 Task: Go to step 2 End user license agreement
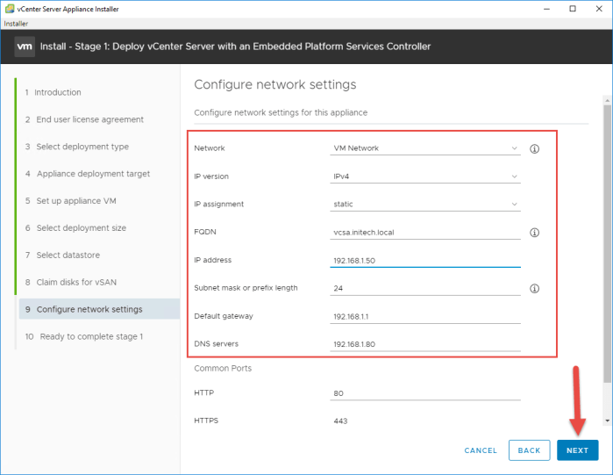click(x=84, y=119)
